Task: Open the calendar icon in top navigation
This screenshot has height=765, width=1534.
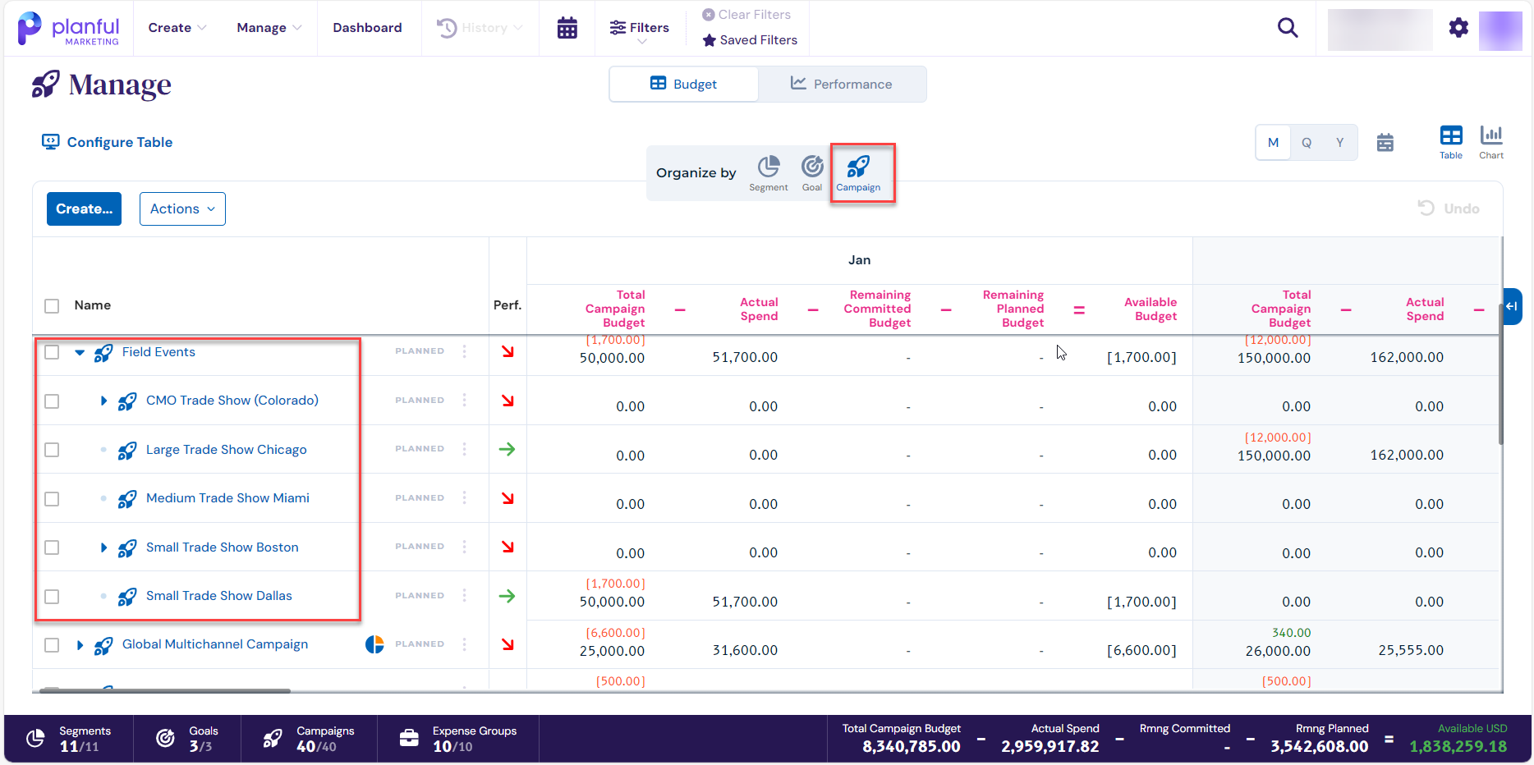Action: [x=567, y=28]
